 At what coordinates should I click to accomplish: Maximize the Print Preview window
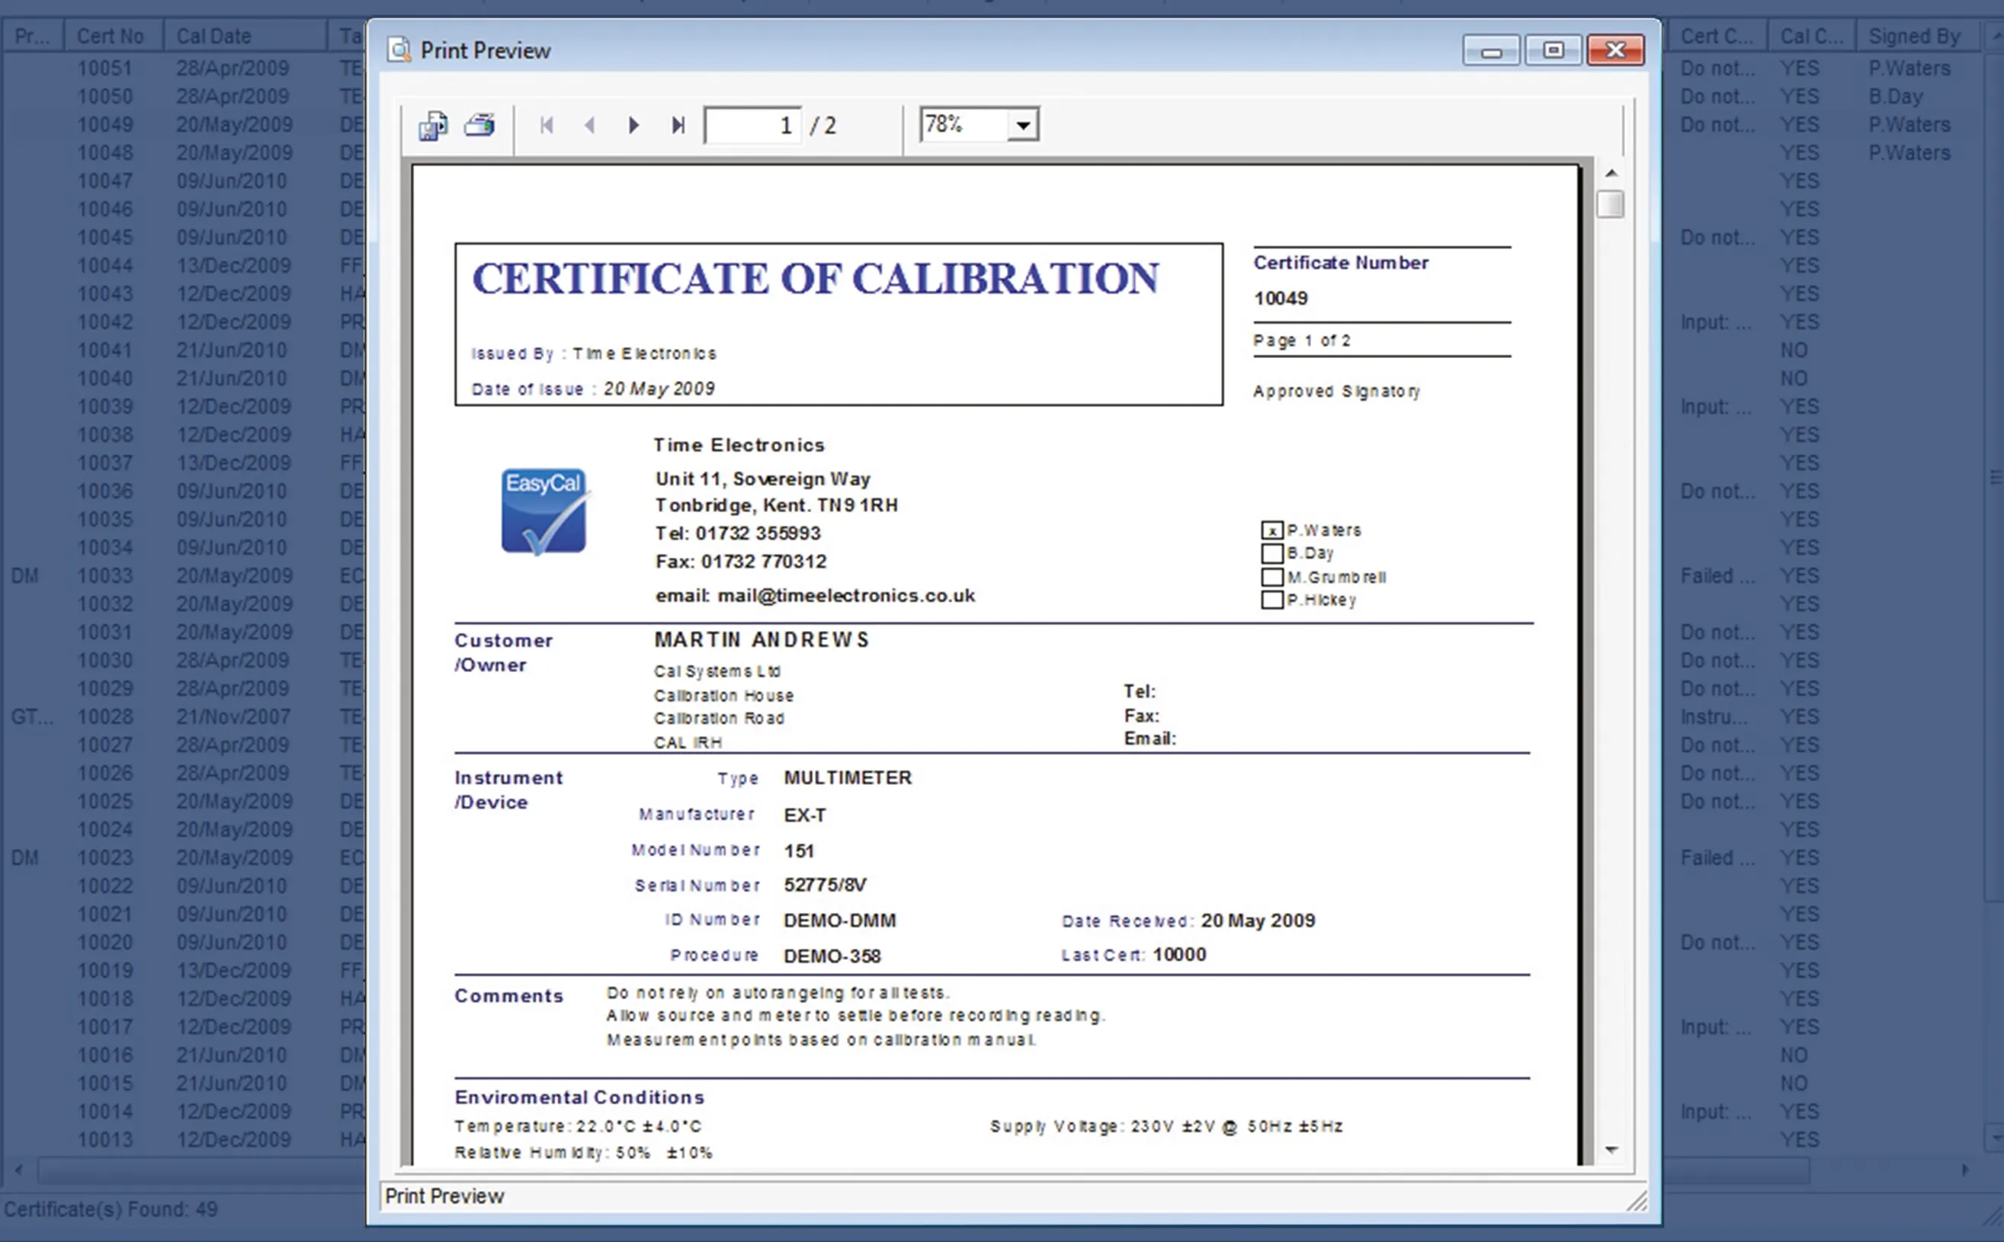1553,51
